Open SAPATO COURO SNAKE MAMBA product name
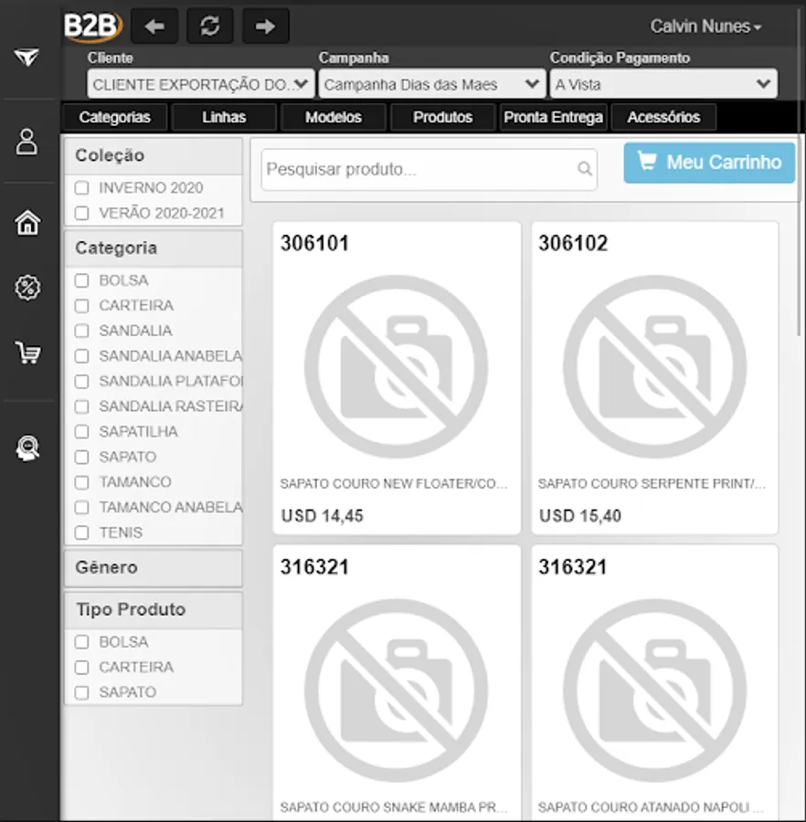 coord(393,806)
